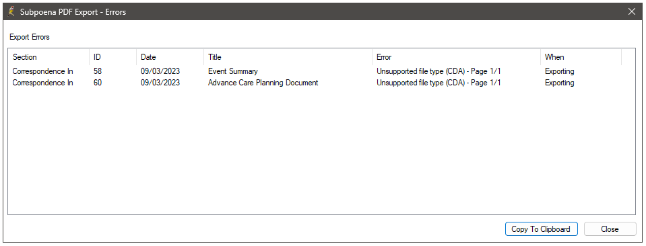The width and height of the screenshot is (646, 246).
Task: Click the Close button at bottom right
Action: point(610,229)
